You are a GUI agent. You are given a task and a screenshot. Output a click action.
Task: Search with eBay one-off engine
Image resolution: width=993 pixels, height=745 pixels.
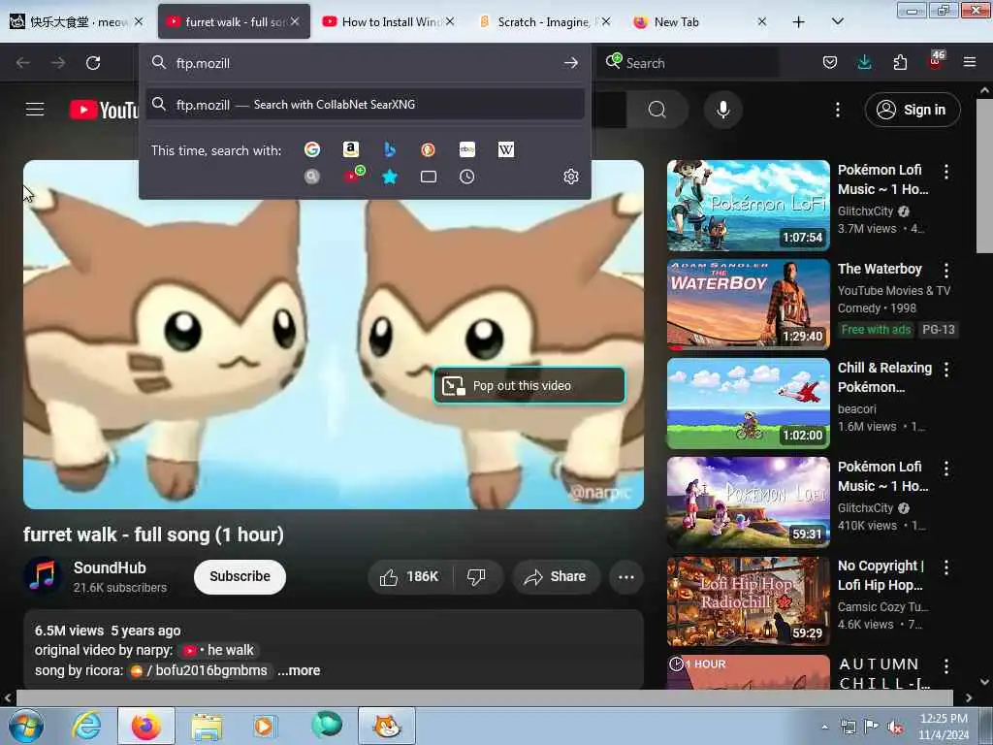click(x=466, y=149)
